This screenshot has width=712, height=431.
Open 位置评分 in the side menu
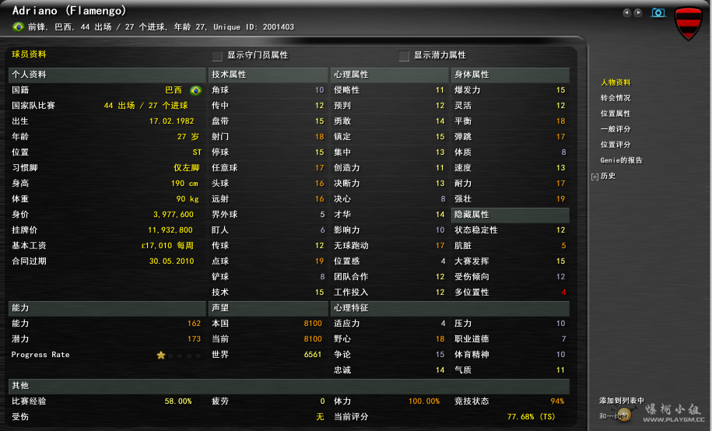pyautogui.click(x=616, y=145)
